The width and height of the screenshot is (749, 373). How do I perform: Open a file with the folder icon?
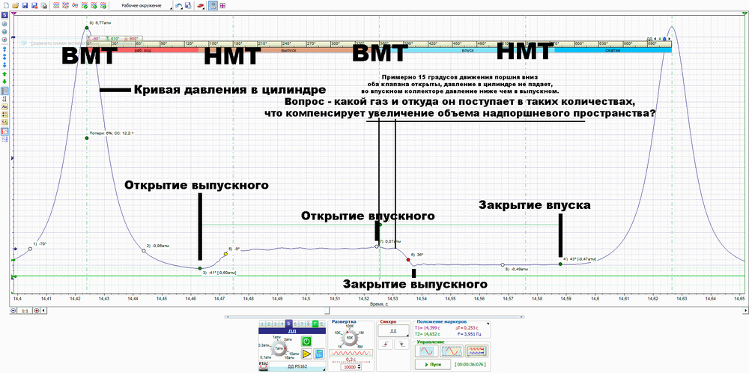[x=14, y=5]
